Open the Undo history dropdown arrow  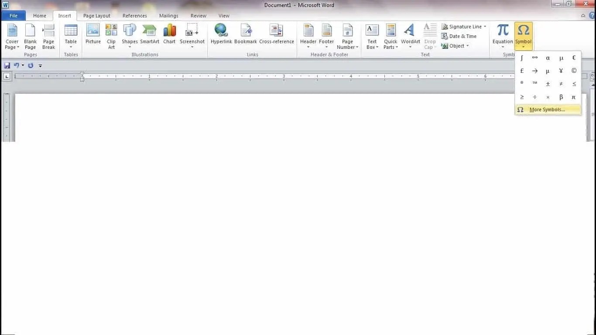point(23,65)
